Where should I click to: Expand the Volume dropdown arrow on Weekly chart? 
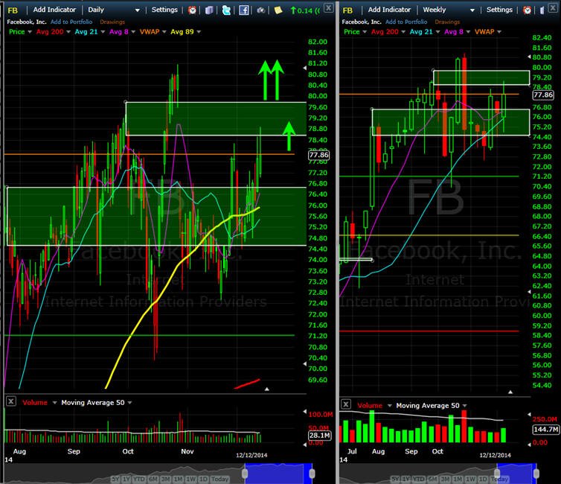click(389, 406)
